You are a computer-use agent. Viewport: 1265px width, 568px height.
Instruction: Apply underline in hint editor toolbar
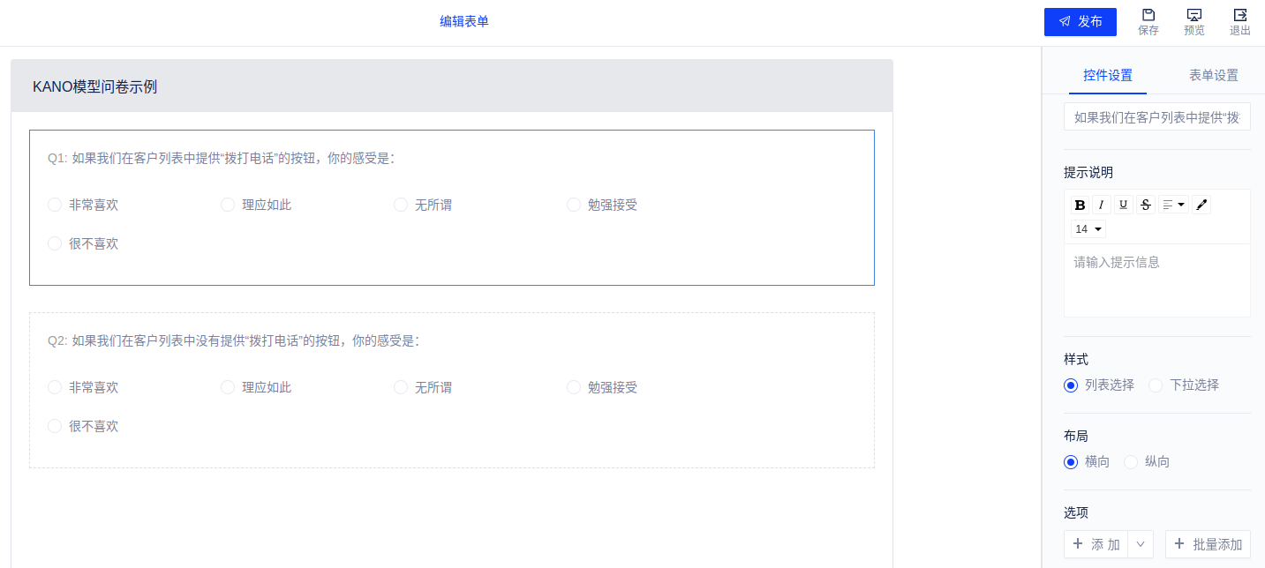[x=1124, y=205]
